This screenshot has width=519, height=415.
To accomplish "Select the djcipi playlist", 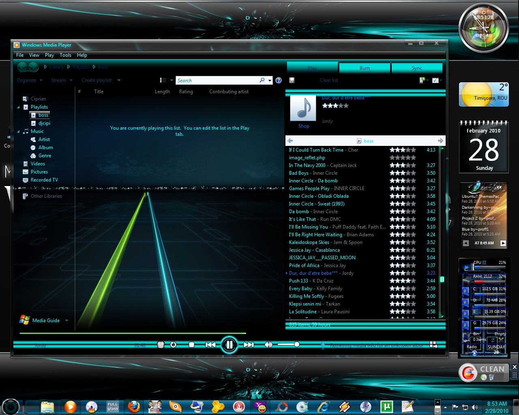I will pyautogui.click(x=41, y=123).
